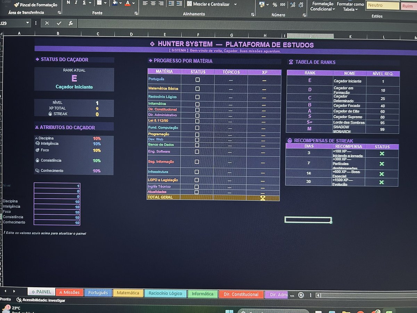Tick the Fund. Computação status checkbox
Screen dimensions: 417x313
point(197,128)
